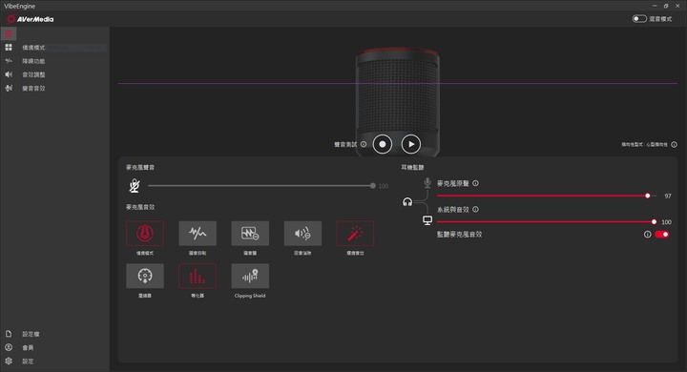This screenshot has height=372, width=687.
Task: Click the microphone icon under headphone monitoring
Action: coord(427,182)
